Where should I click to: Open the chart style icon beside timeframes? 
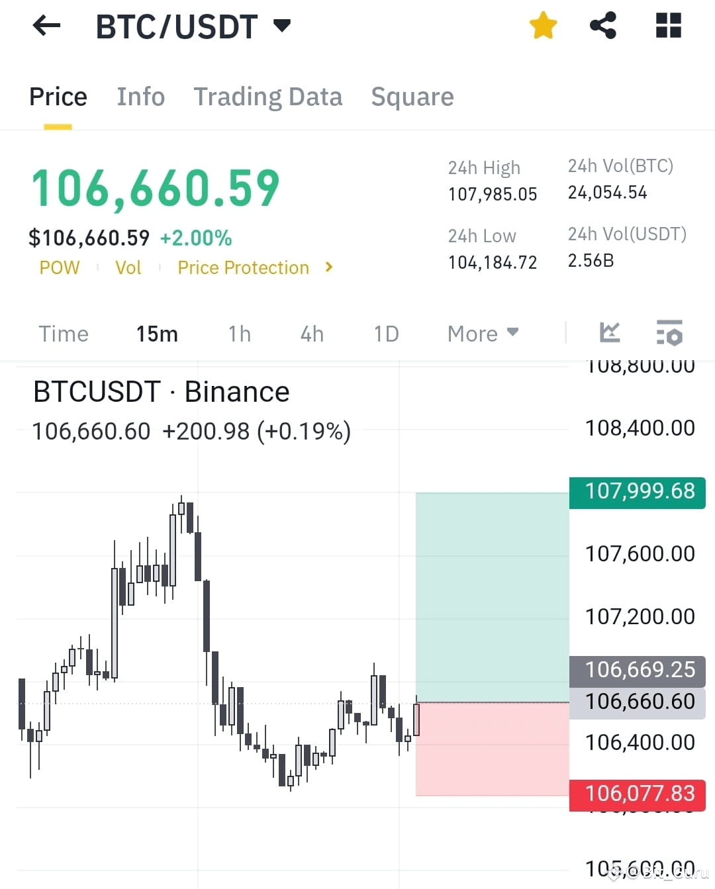tap(609, 333)
